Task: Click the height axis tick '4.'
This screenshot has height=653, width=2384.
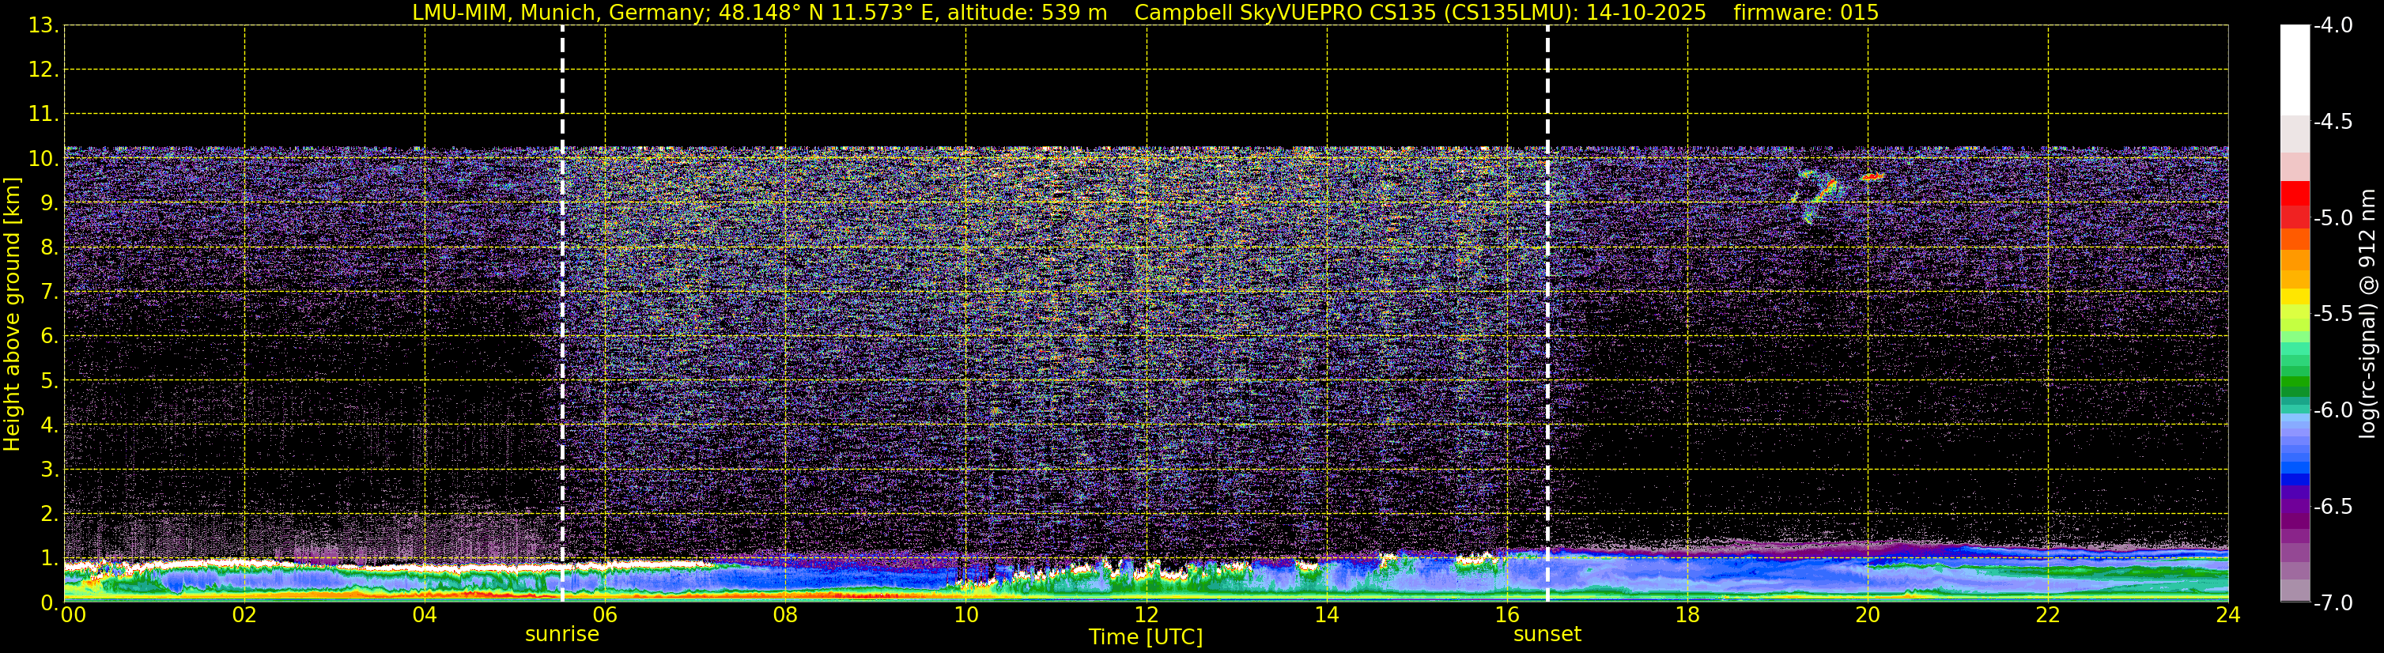Action: (x=49, y=425)
